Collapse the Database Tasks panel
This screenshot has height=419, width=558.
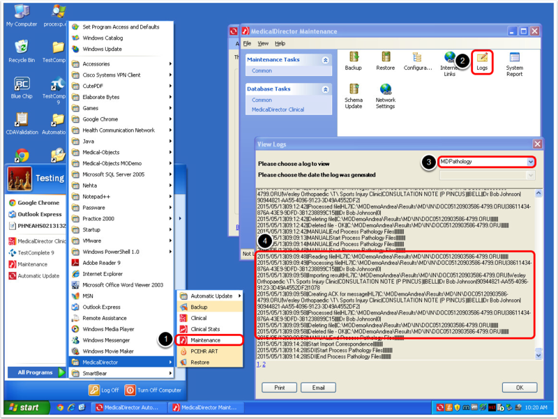325,89
